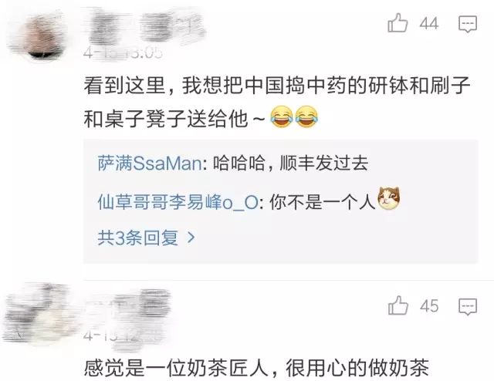Select the 你不是一个人 reply text
The width and height of the screenshot is (494, 381).
323,202
